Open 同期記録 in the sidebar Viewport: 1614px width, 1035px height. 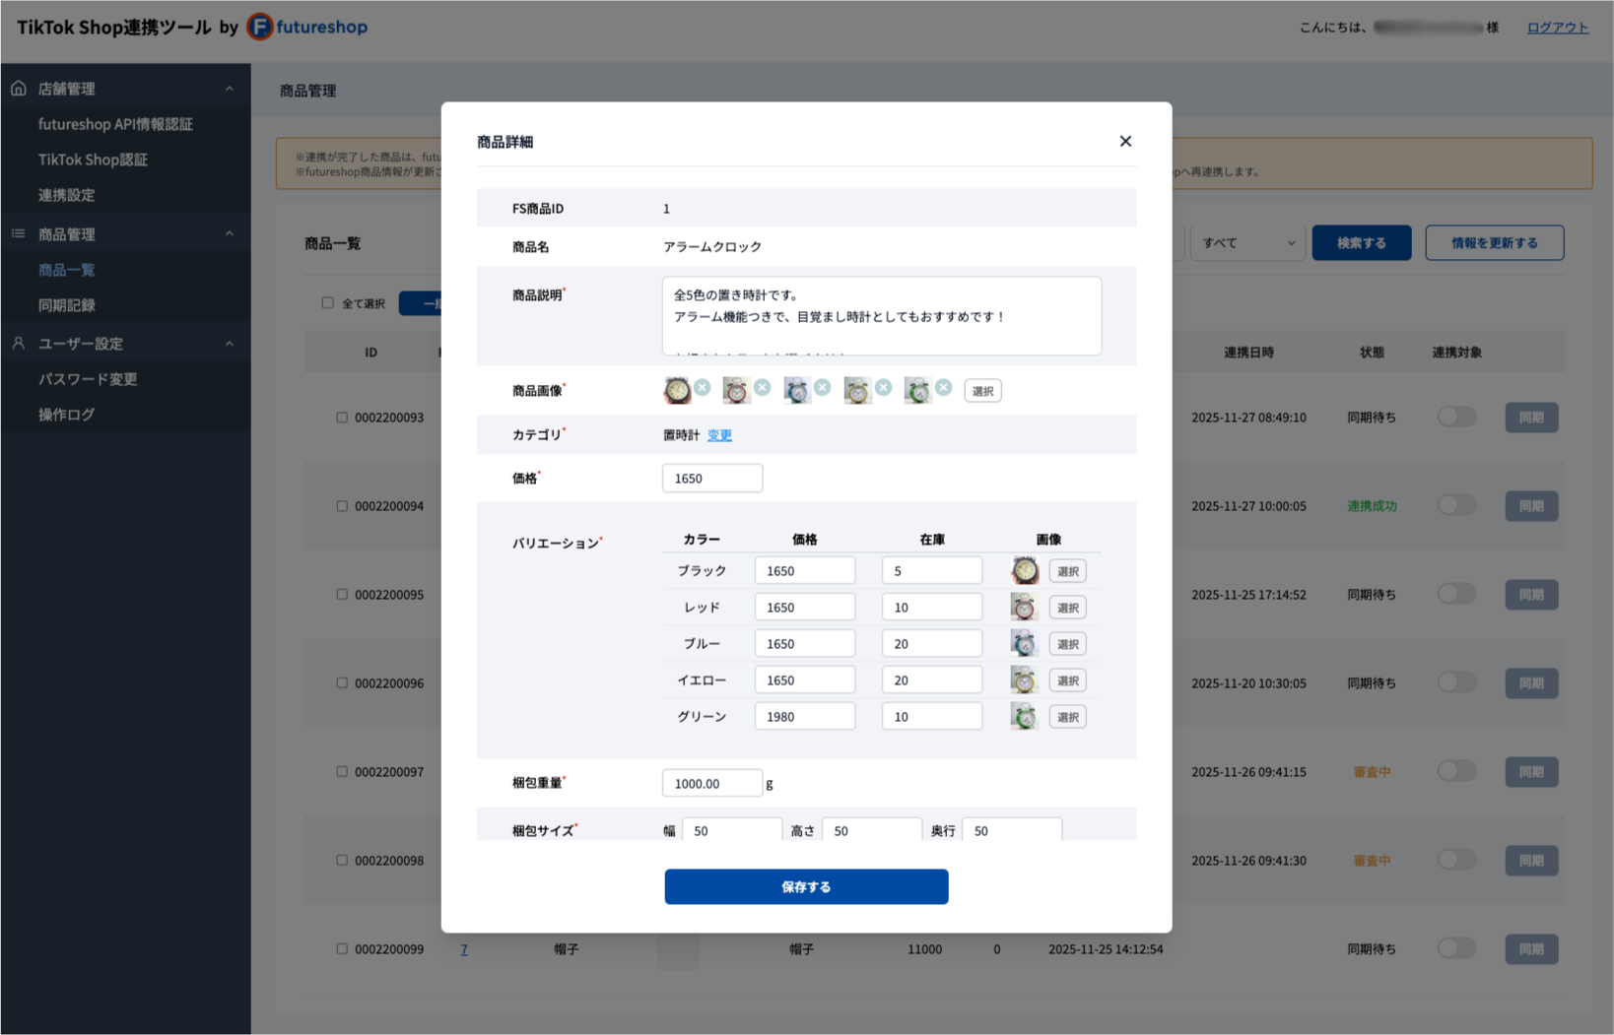coord(67,305)
